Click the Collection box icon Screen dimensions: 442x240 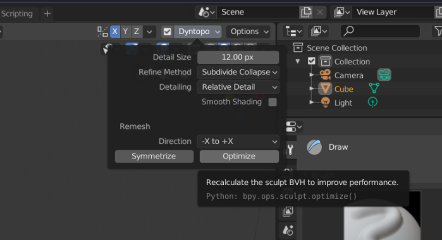click(325, 61)
